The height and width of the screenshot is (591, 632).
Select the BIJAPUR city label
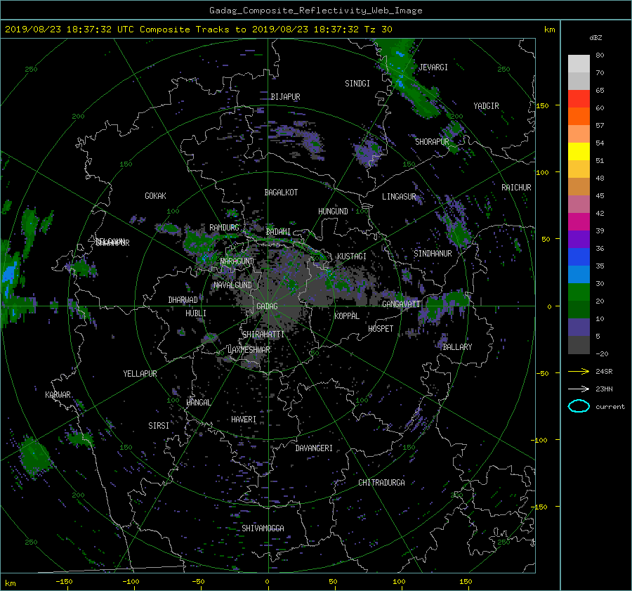285,97
